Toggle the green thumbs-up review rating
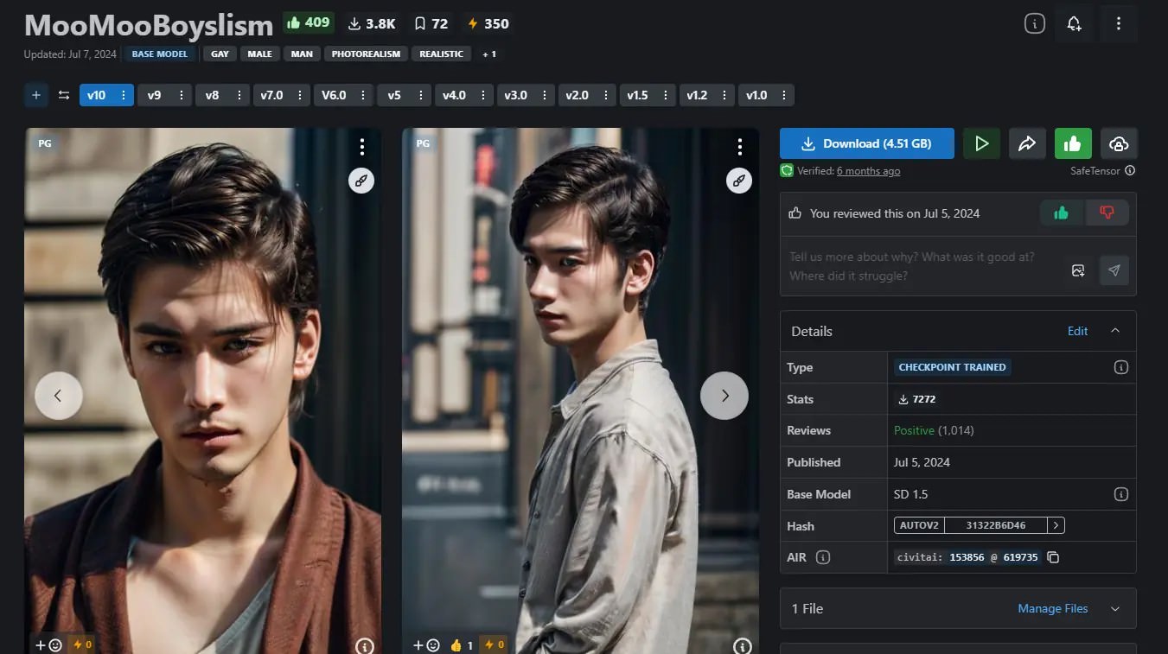Screen dimensions: 1168x654 pyautogui.click(x=1061, y=213)
